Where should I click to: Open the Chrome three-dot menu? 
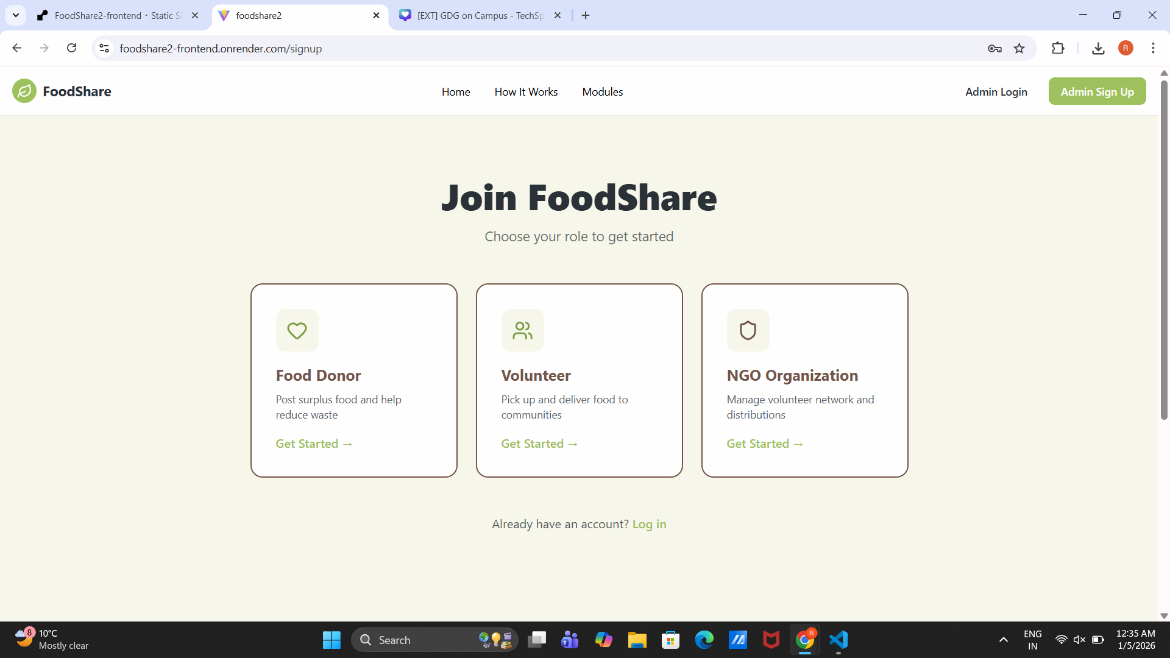coord(1153,48)
